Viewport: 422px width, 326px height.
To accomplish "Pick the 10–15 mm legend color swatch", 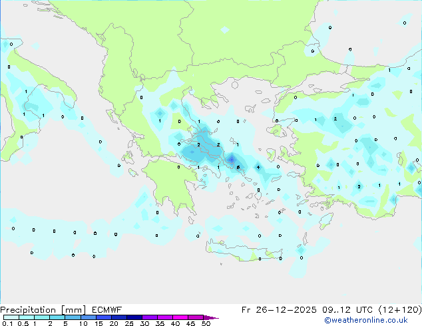I will pos(88,317).
